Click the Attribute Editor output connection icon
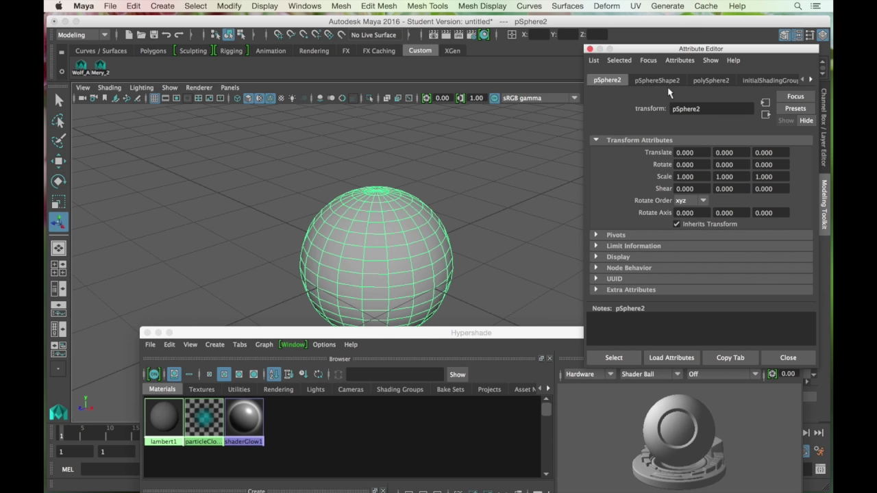Image resolution: width=877 pixels, height=493 pixels. (x=765, y=114)
